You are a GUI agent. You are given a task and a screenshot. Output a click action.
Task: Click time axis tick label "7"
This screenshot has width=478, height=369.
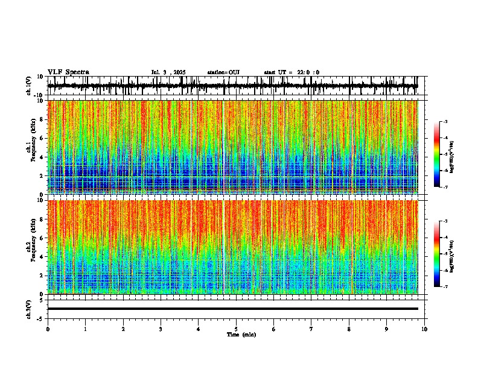pos(311,329)
